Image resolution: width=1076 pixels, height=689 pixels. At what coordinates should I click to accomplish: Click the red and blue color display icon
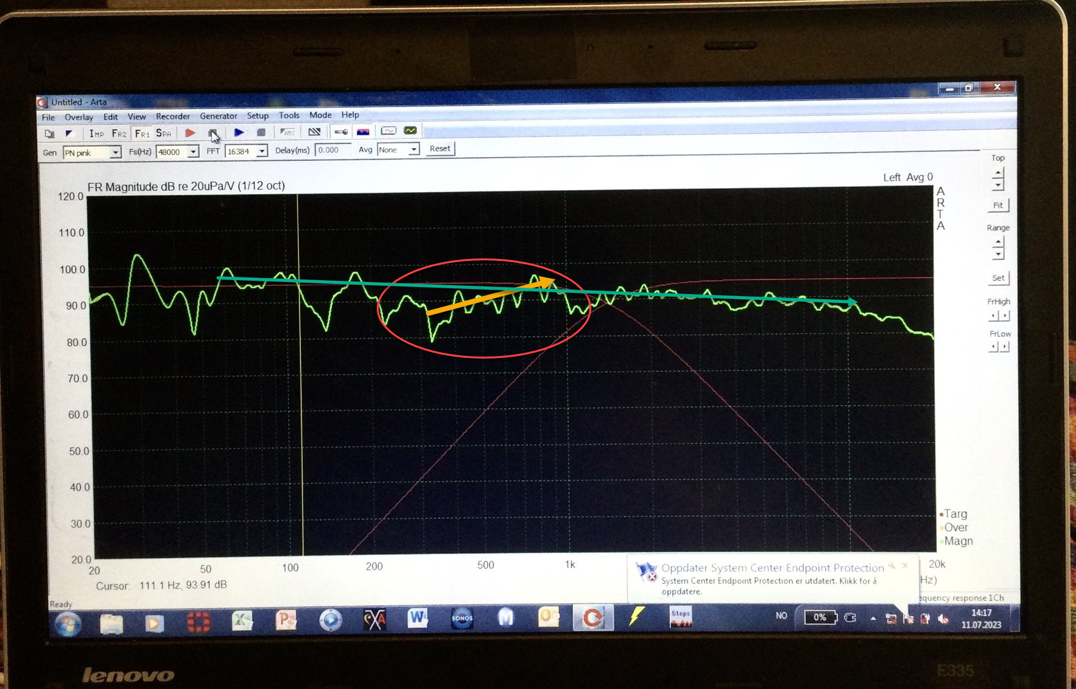(x=363, y=131)
